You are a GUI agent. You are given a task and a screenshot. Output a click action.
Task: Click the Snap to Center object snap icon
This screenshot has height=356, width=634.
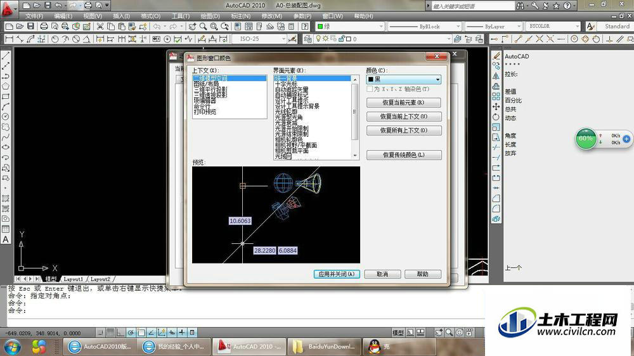pos(574,39)
